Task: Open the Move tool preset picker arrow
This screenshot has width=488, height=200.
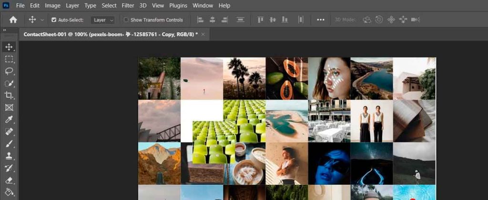Action: (x=42, y=20)
